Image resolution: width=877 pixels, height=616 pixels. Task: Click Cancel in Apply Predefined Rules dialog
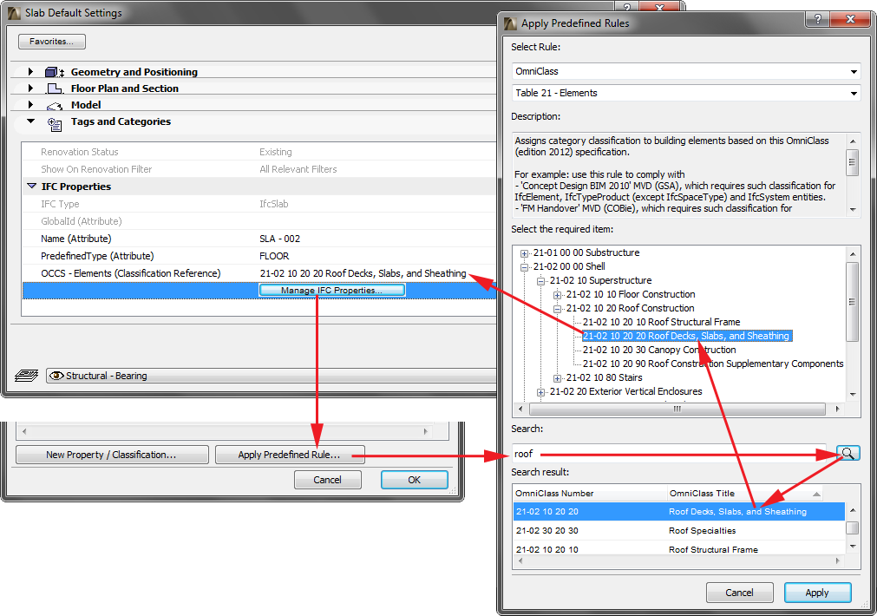739,593
